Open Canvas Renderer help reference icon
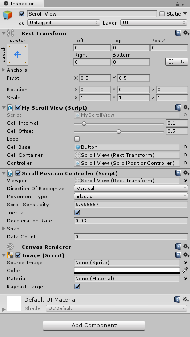Image resolution: width=190 pixels, height=337 pixels. coord(178,247)
